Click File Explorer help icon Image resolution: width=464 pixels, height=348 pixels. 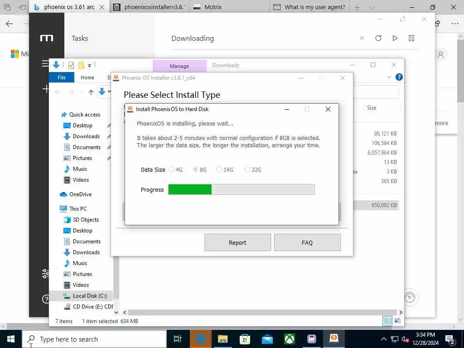click(399, 77)
